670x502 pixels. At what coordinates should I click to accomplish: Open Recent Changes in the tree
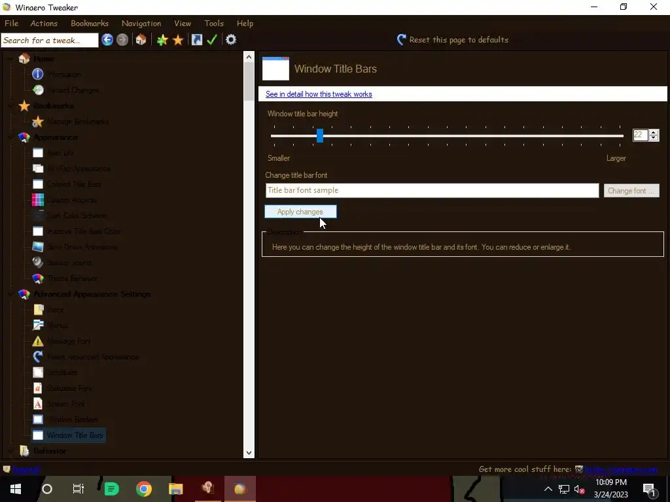click(x=73, y=90)
